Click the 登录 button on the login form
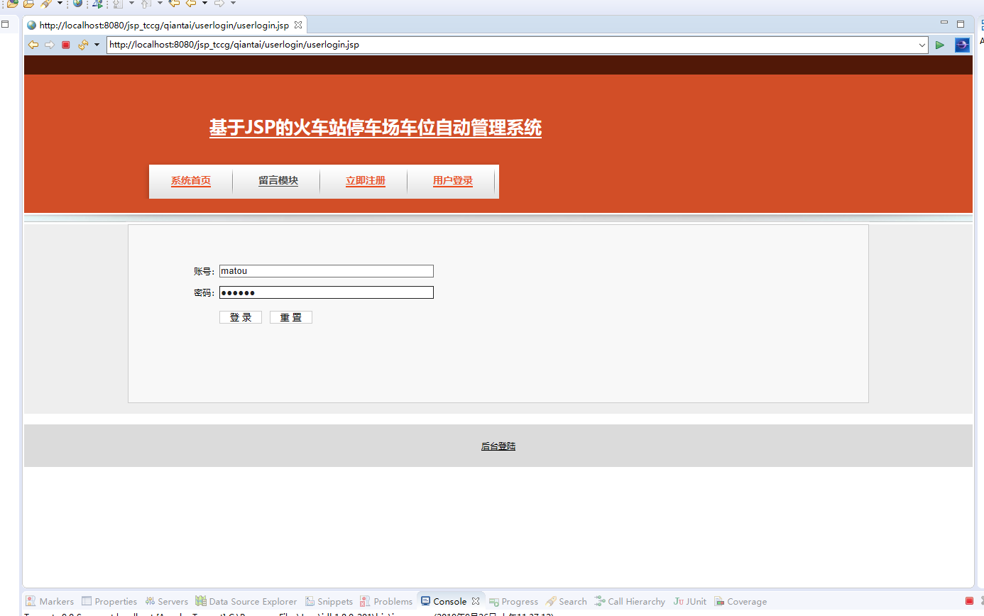The image size is (984, 616). 240,317
